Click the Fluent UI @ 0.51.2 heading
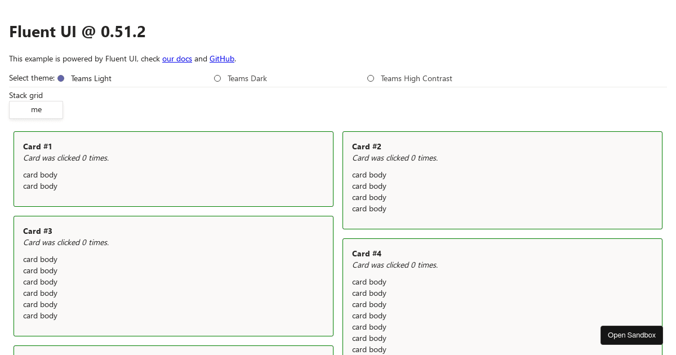The image size is (676, 355). [77, 32]
